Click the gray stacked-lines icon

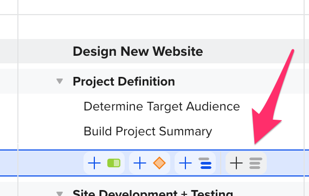[256, 163]
